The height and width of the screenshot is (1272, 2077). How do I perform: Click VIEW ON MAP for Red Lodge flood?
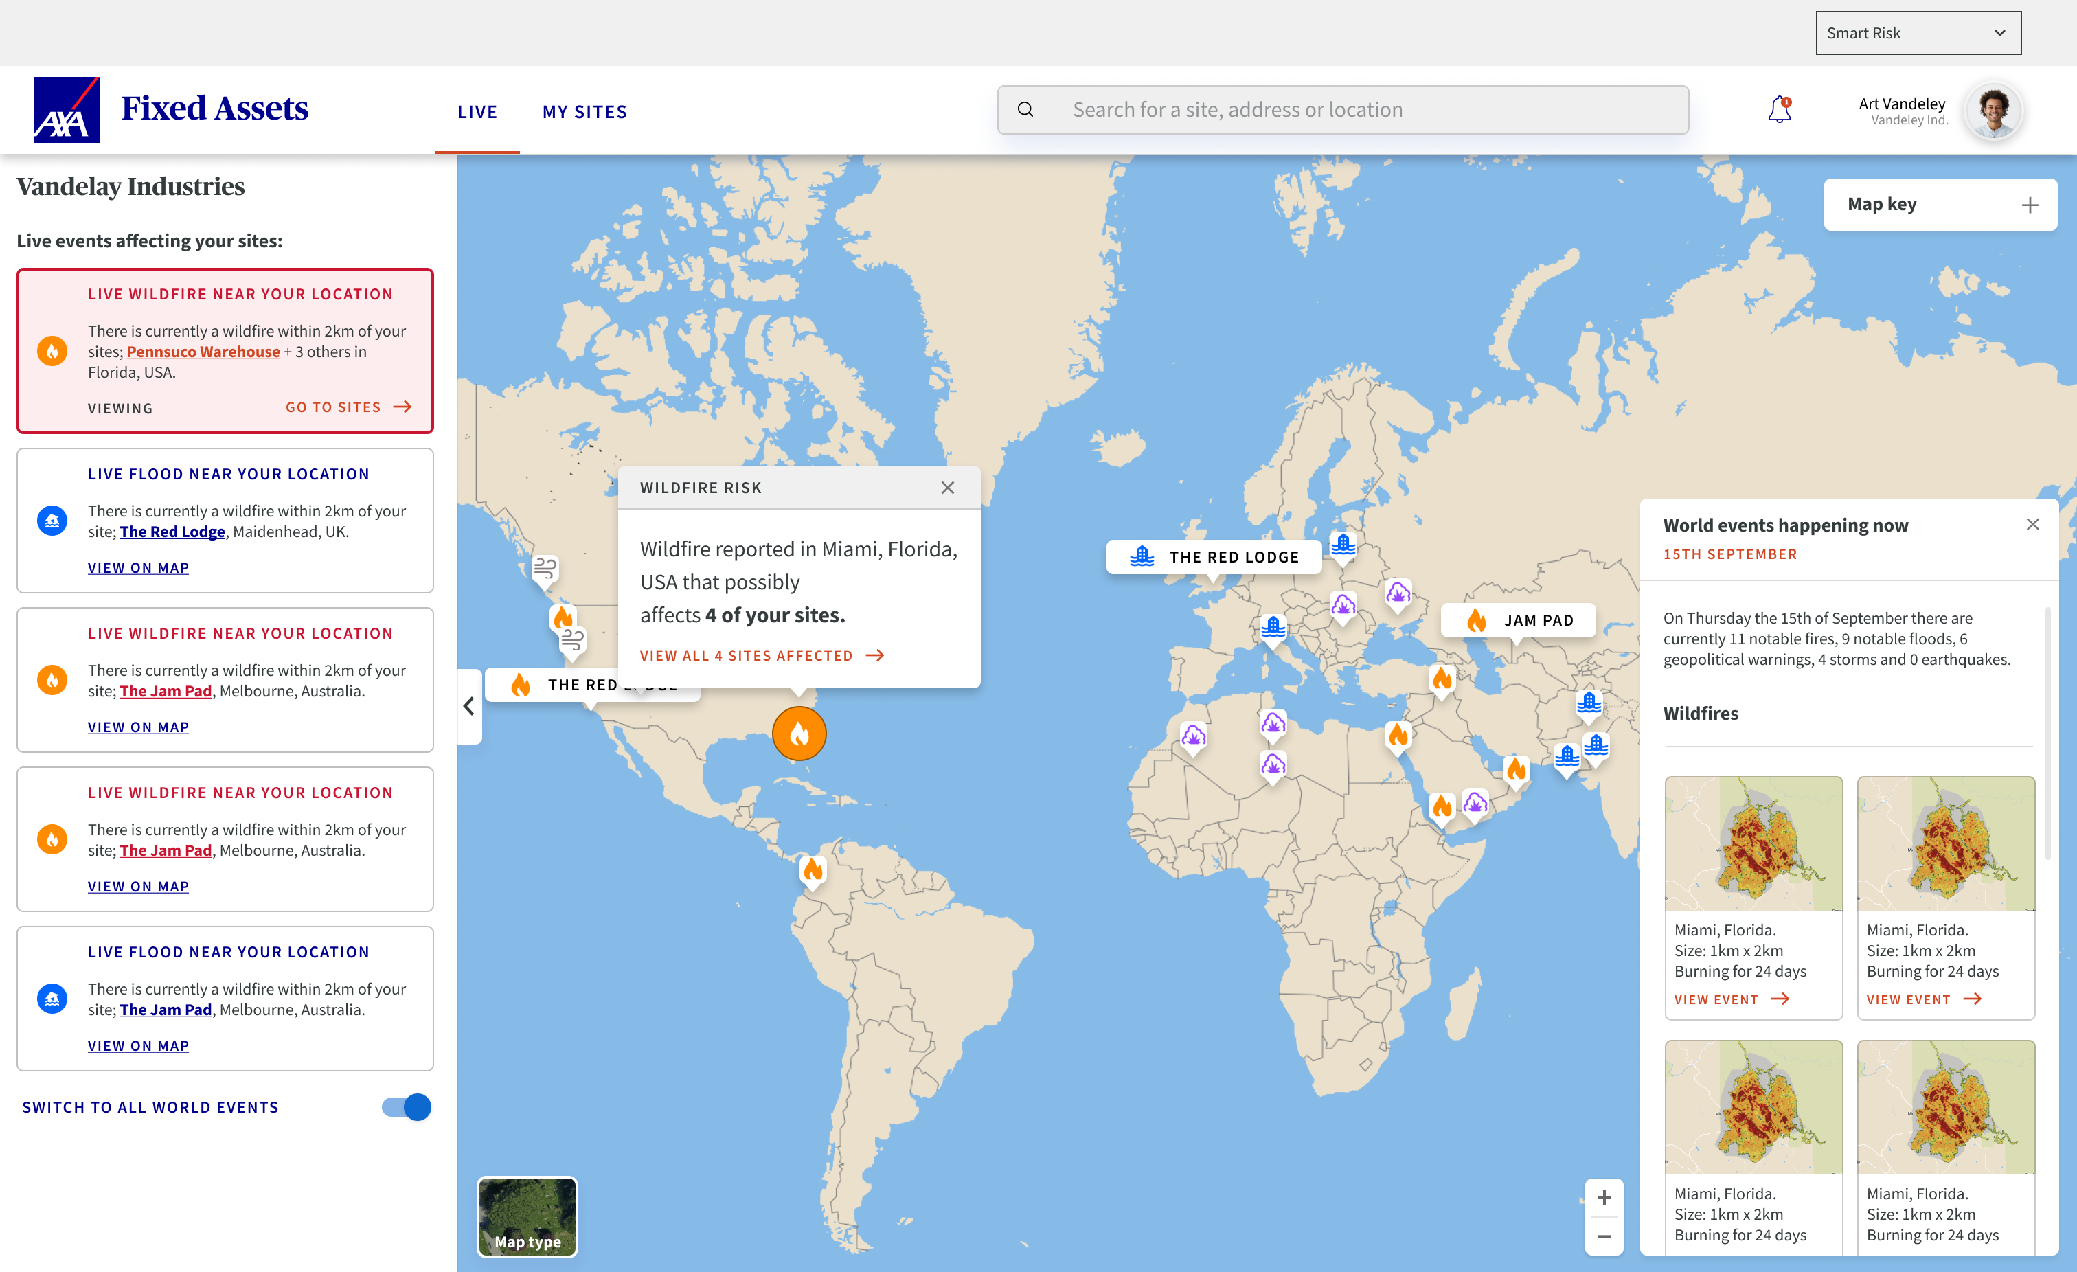click(x=138, y=567)
